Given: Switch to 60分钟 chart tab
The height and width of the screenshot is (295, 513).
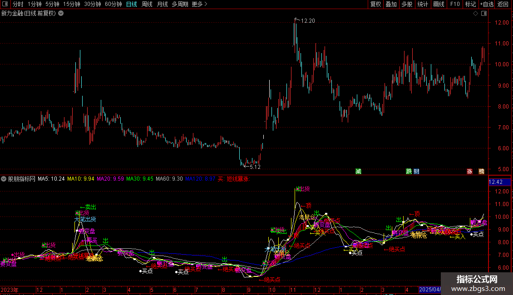Looking at the screenshot, I should click(x=113, y=4).
